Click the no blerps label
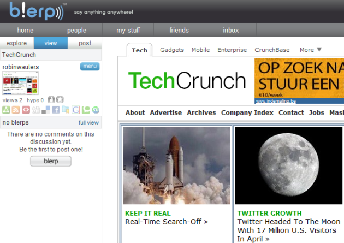Viewport: 344px width, 243px height. point(16,122)
